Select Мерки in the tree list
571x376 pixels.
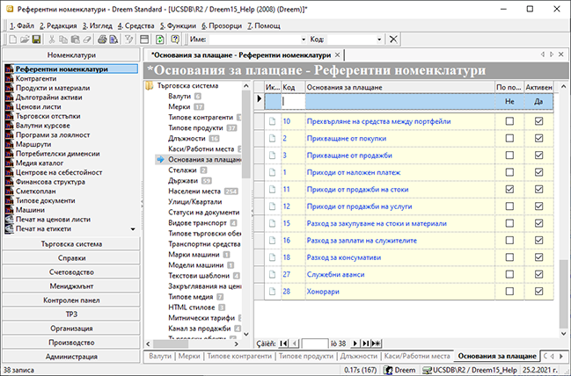coord(179,107)
